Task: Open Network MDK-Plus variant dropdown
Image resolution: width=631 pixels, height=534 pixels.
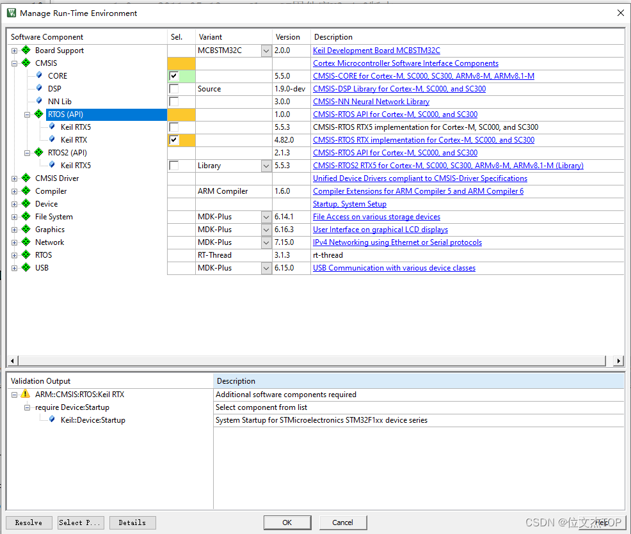Action: tap(266, 242)
